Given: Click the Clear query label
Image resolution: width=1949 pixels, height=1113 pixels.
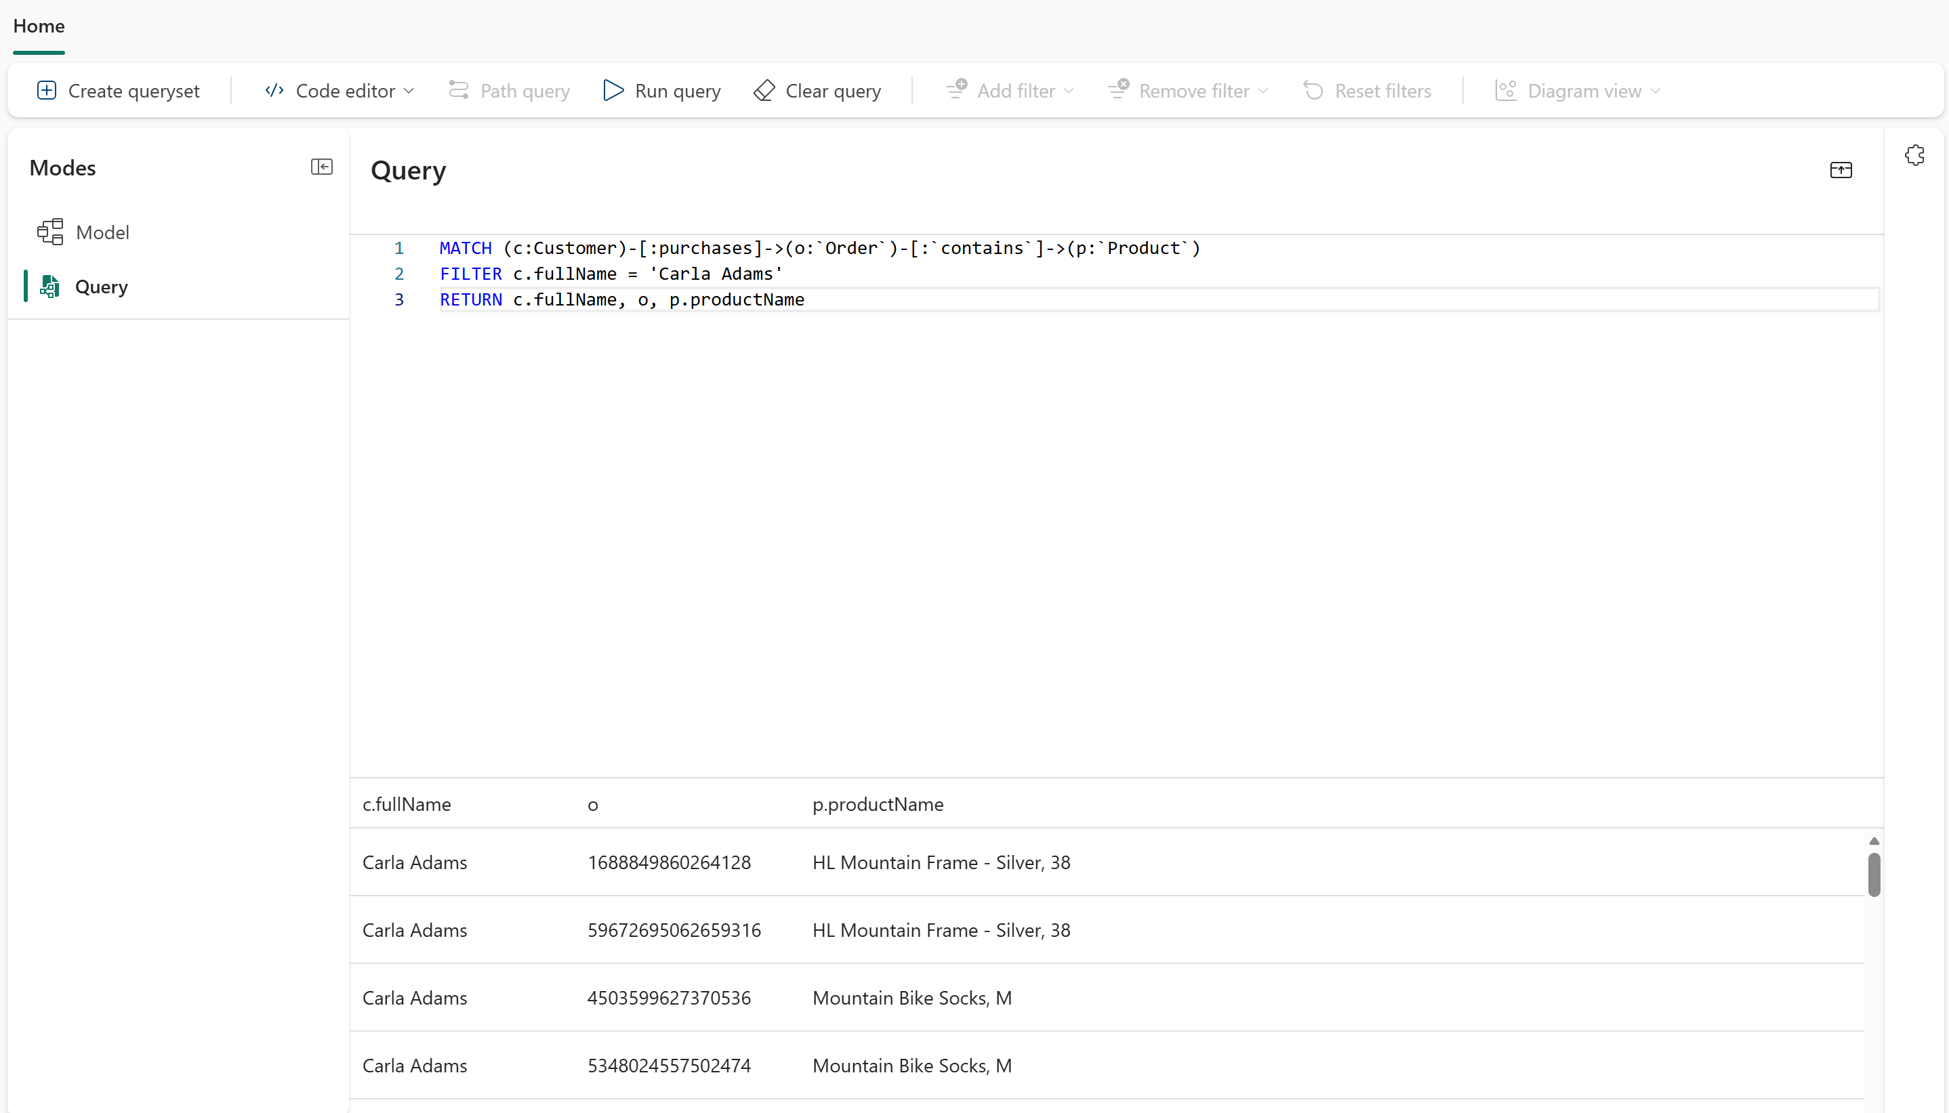Looking at the screenshot, I should point(834,91).
